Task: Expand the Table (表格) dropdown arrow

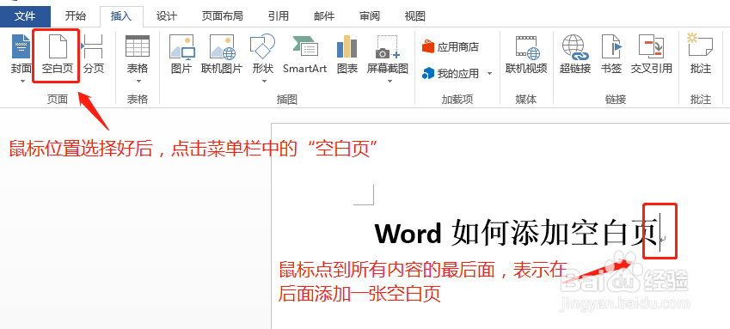Action: coord(138,82)
